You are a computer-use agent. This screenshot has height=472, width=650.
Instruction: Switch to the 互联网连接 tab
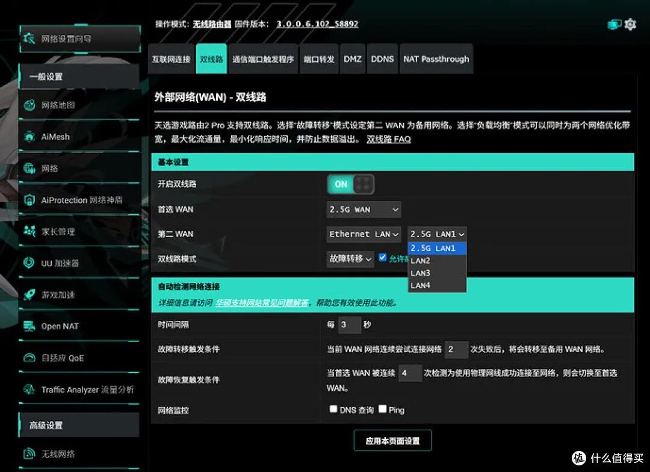pyautogui.click(x=171, y=59)
